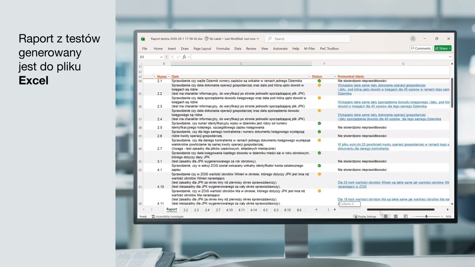Screen dimensions: 475x267
Task: Open the file info dropdown next to Last Modified
Action: [x=258, y=39]
